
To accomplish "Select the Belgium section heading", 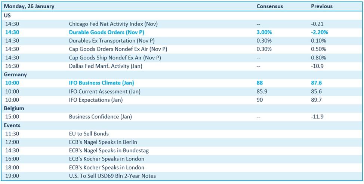I will point(14,108).
